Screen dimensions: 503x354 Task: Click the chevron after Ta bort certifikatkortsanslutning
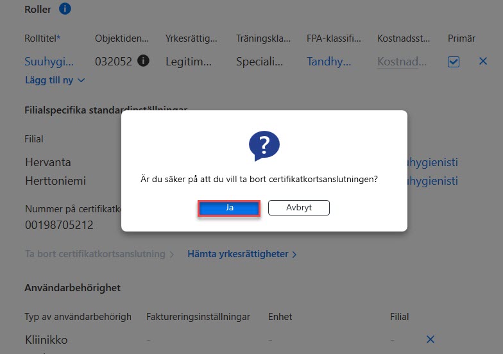pyautogui.click(x=172, y=255)
